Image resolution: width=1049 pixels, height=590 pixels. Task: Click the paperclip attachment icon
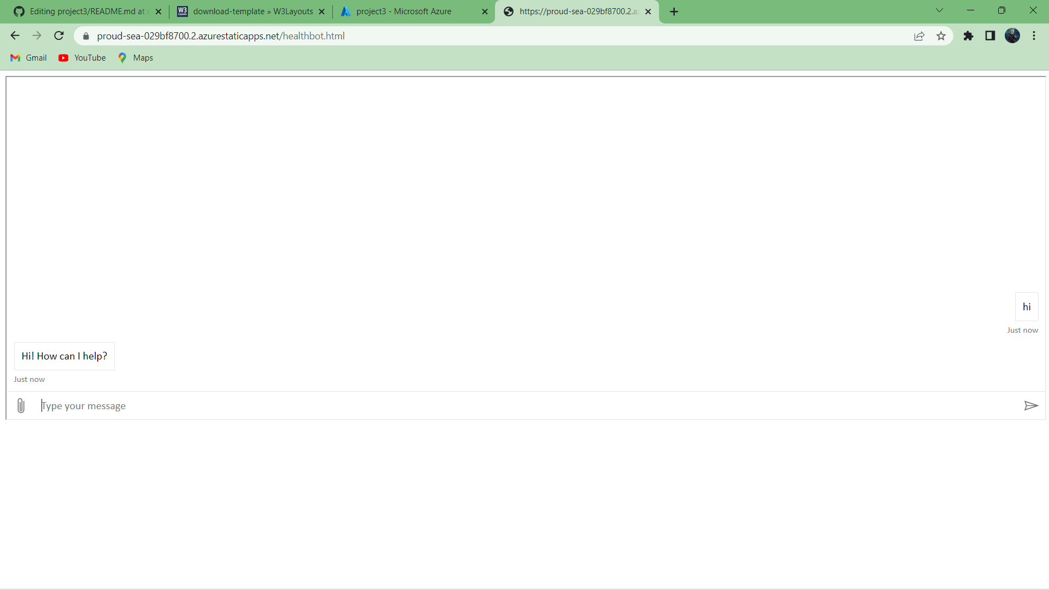(21, 405)
